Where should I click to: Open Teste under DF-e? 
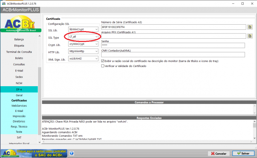19,132
